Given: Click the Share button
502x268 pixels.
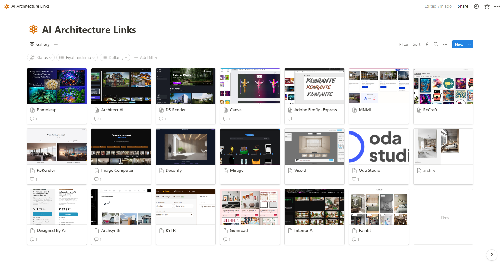Looking at the screenshot, I should point(463,6).
